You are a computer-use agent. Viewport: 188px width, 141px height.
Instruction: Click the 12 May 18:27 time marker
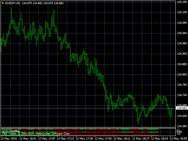click(x=142, y=138)
